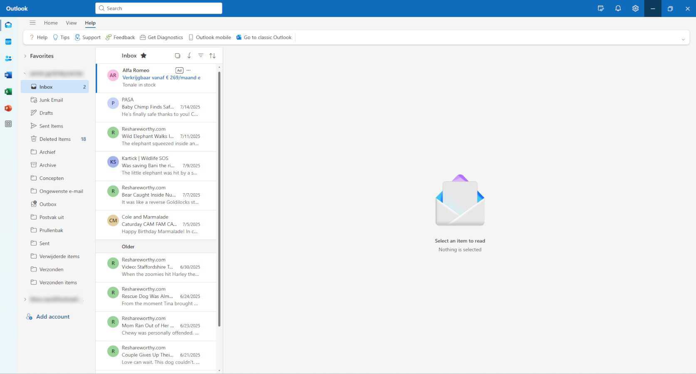
Task: Launch PowerPoint from the app rail
Action: tap(8, 108)
